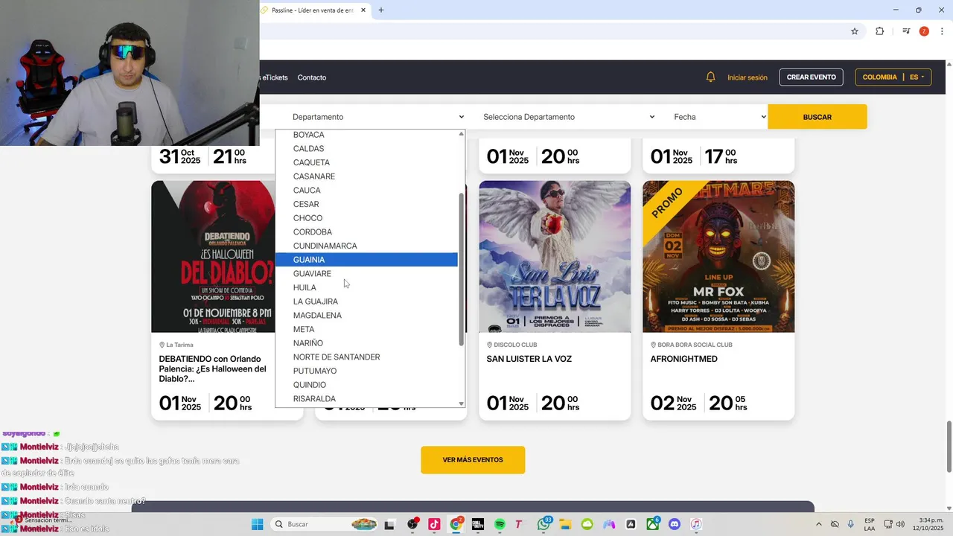This screenshot has height=536, width=953.
Task: Click the CREAR EVENTO button
Action: (812, 77)
